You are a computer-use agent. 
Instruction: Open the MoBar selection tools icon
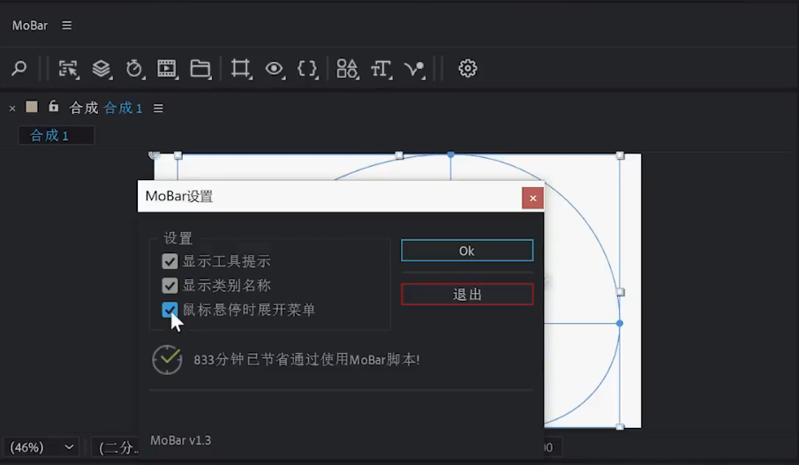[x=68, y=69]
